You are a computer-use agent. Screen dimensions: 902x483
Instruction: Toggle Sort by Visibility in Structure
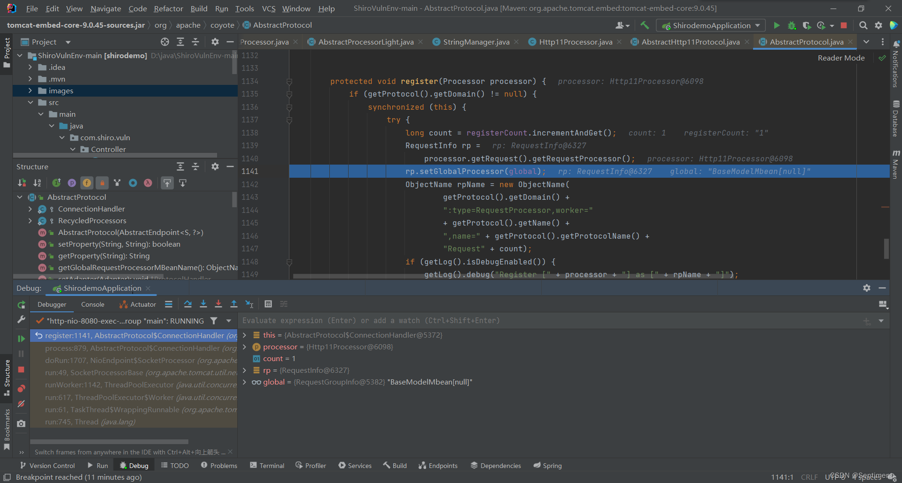[22, 183]
